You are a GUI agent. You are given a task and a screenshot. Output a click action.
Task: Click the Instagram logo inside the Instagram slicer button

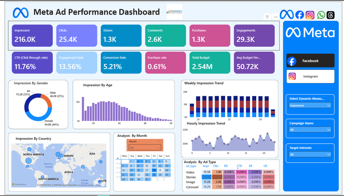pos(292,76)
